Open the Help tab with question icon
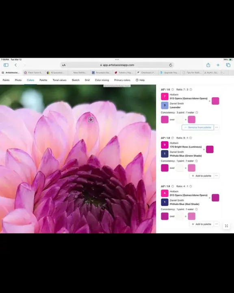 click(x=140, y=80)
